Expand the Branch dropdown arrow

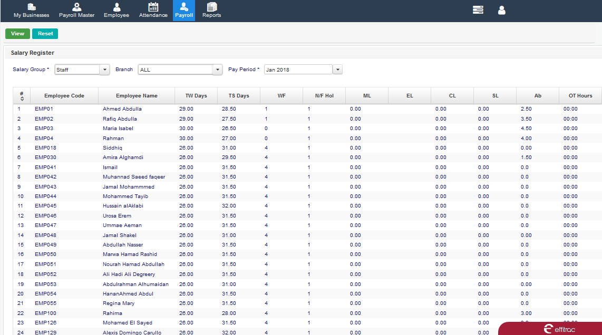pos(217,70)
